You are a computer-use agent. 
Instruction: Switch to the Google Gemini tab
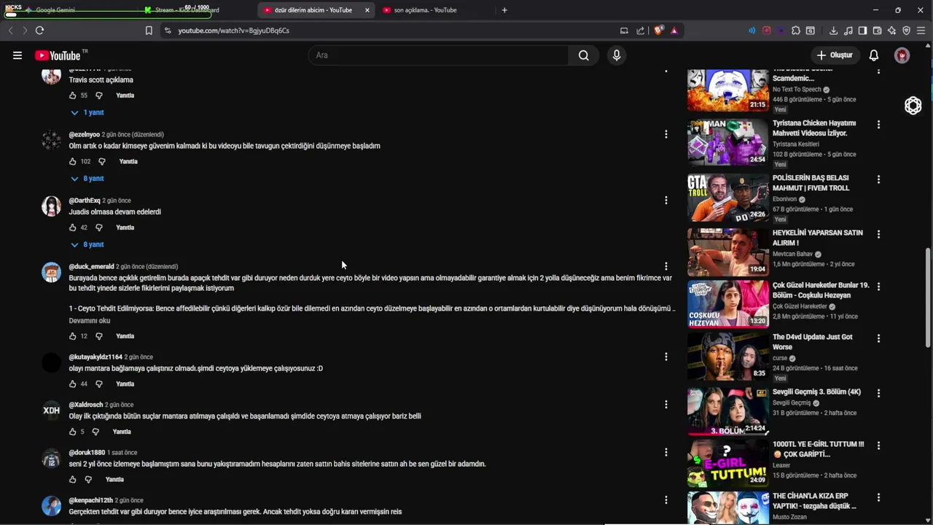click(55, 10)
